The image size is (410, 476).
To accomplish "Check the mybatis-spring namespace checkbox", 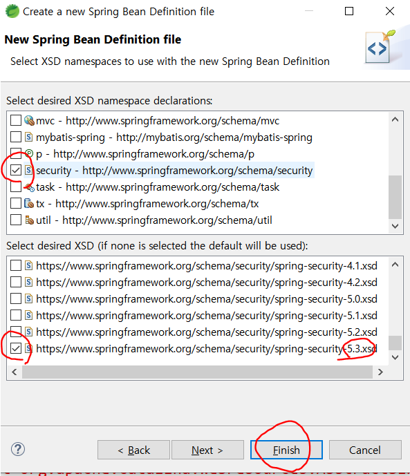I will click(16, 137).
